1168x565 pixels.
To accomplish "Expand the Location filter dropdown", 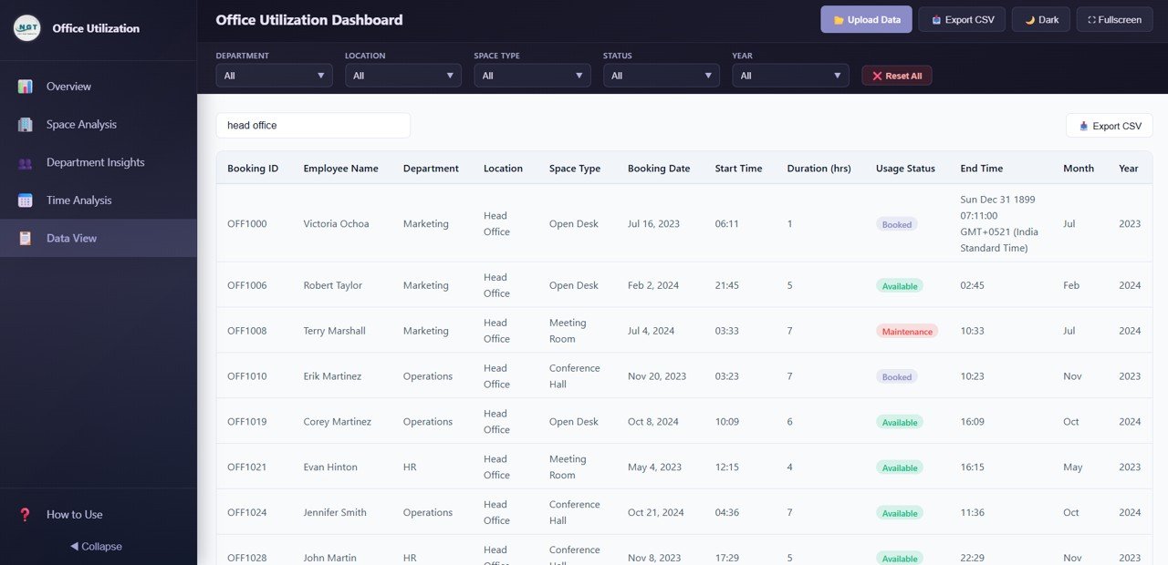I will tap(402, 75).
